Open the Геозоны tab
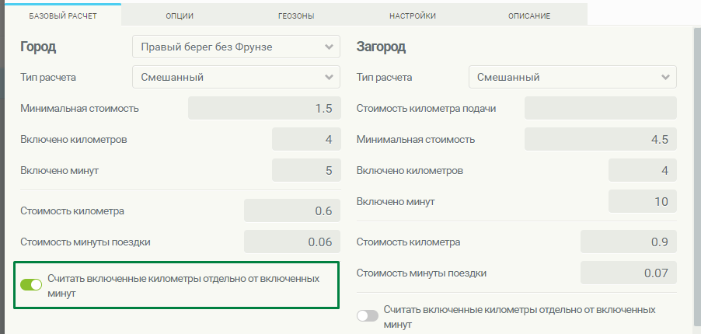701x334 pixels. click(295, 16)
